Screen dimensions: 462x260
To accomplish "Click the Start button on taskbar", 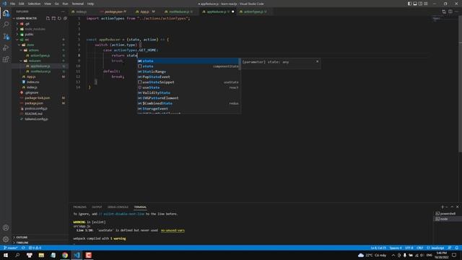I will (6, 255).
